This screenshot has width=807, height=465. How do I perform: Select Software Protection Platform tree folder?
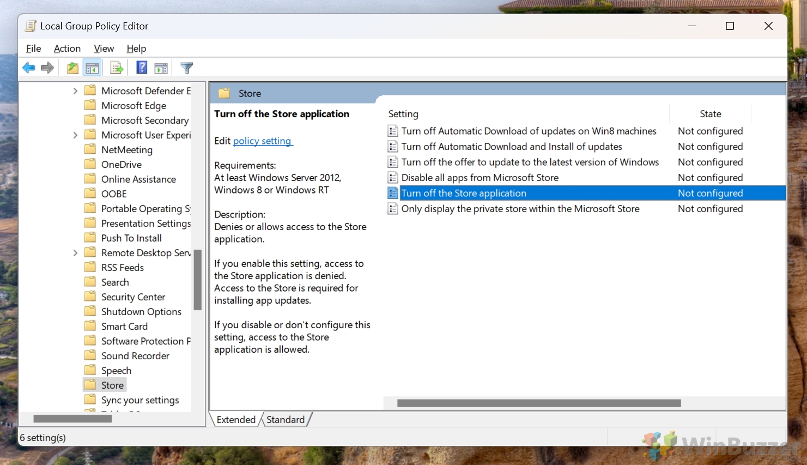pos(146,341)
